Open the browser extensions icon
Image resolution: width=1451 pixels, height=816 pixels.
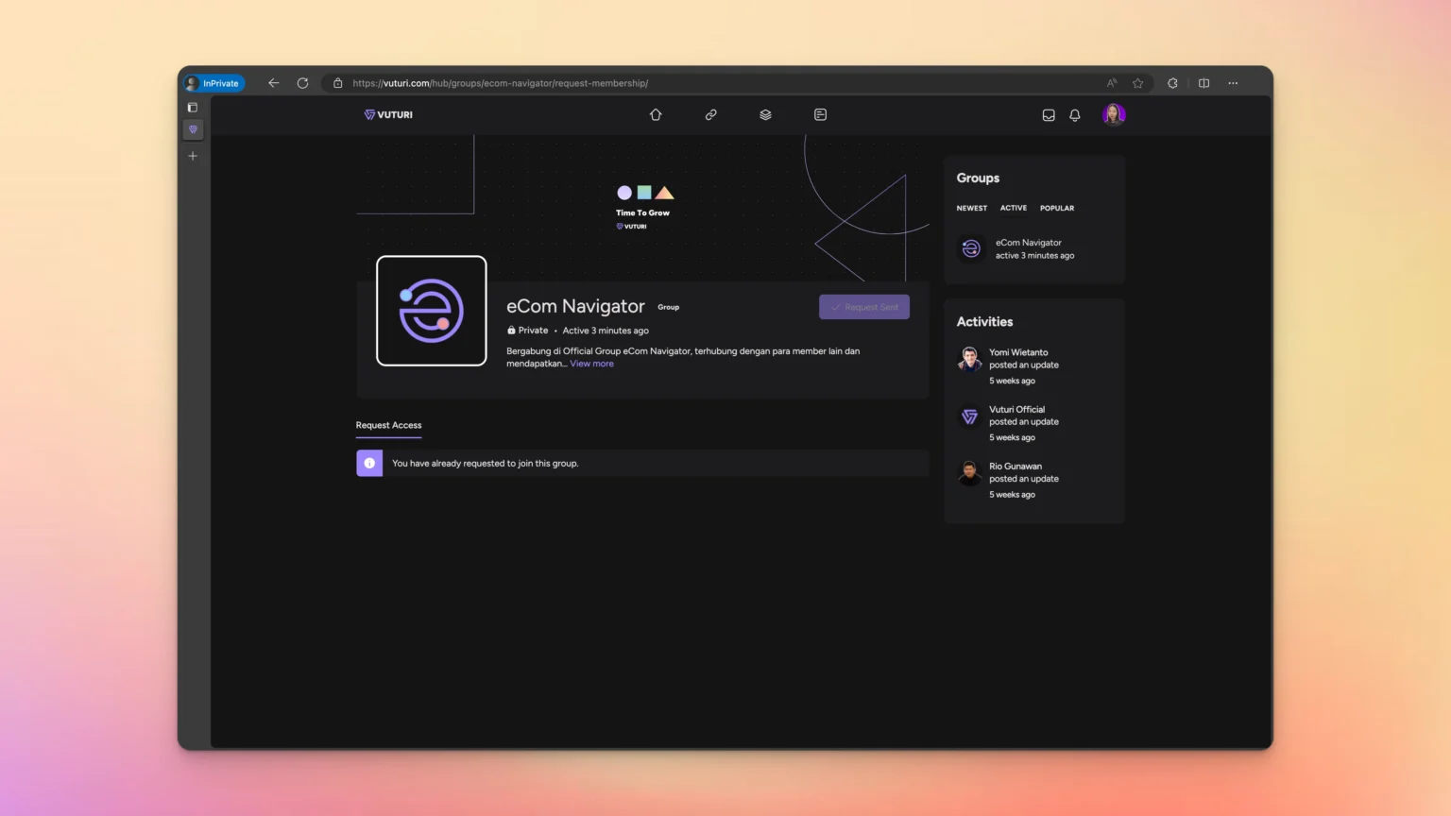(1172, 83)
